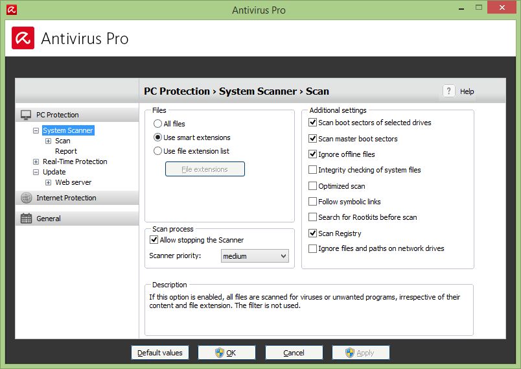Toggle Allow stopping the Scanner checkbox
This screenshot has width=521, height=369.
pos(154,240)
